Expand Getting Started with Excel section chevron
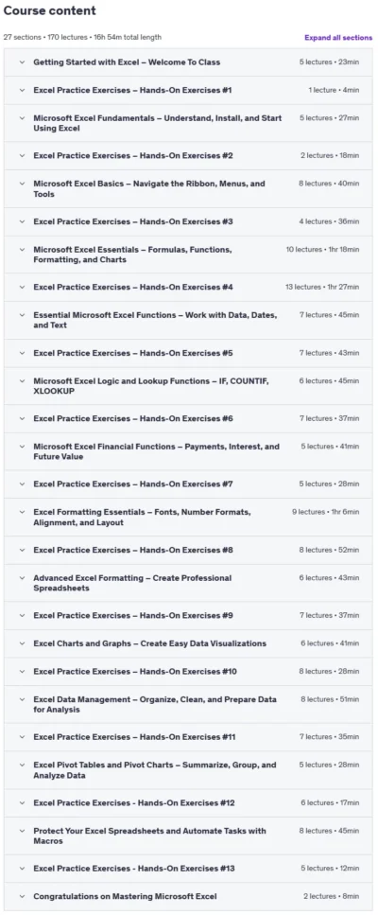Viewport: 378px width, 915px height. (x=22, y=62)
